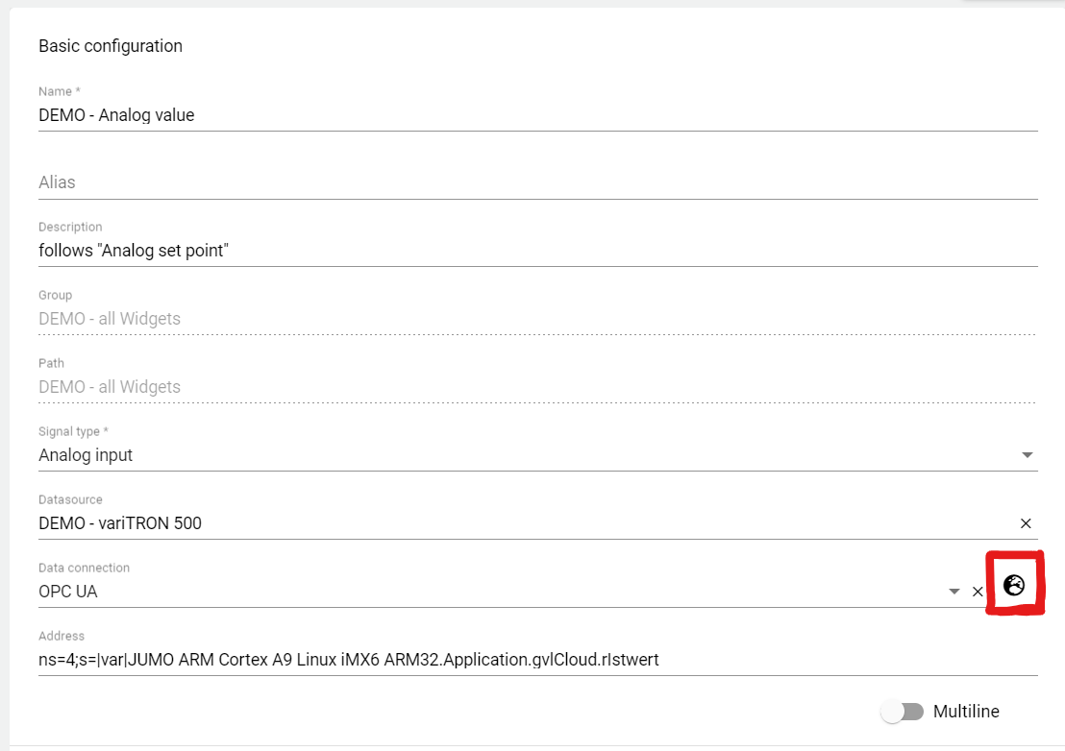1065x751 pixels.
Task: Enable the Multiline toggle switch
Action: [903, 712]
